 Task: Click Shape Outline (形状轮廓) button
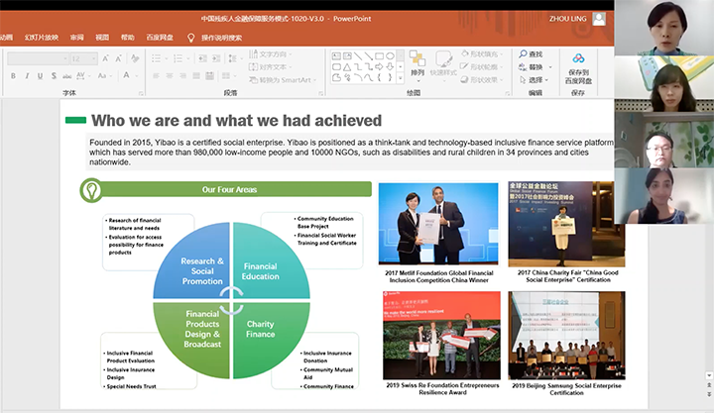[482, 67]
